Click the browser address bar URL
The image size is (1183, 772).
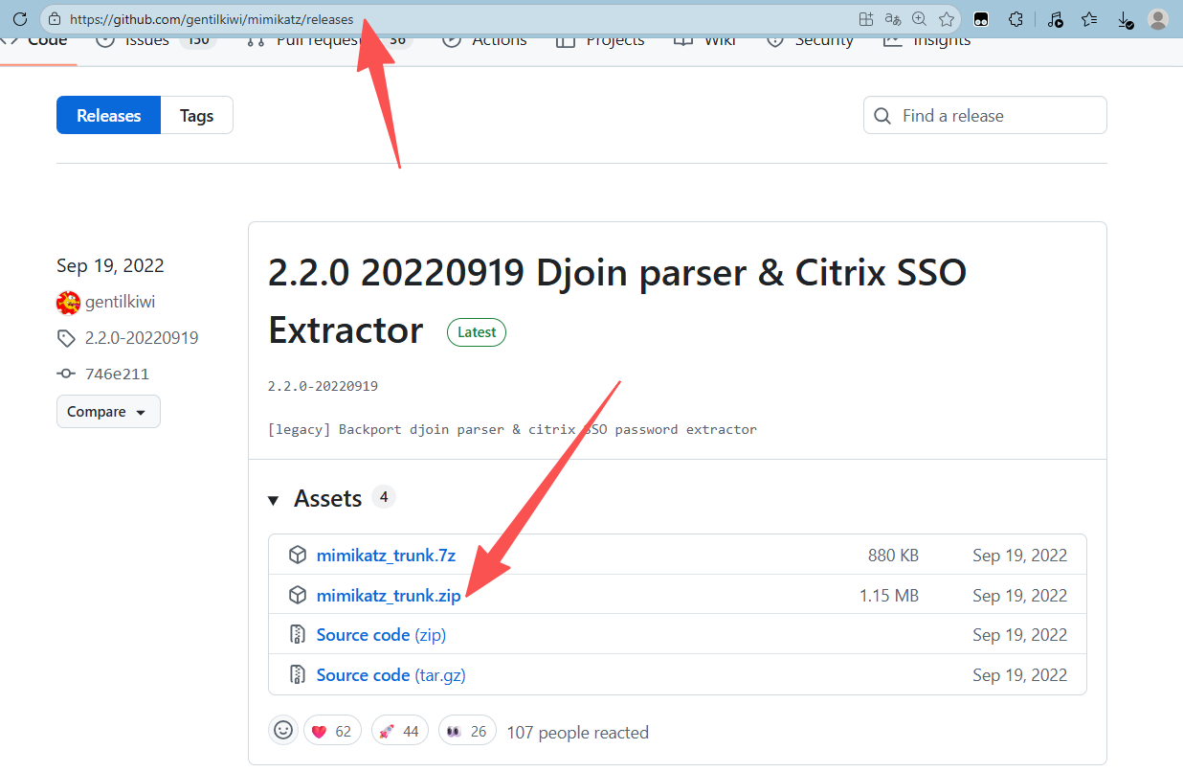(x=212, y=19)
